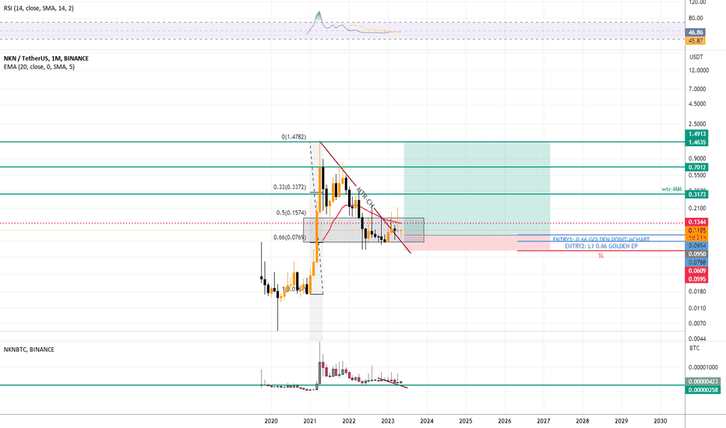Click the 0.0180 tick on price scale
Viewport: 726px width, 428px height.
pos(699,292)
